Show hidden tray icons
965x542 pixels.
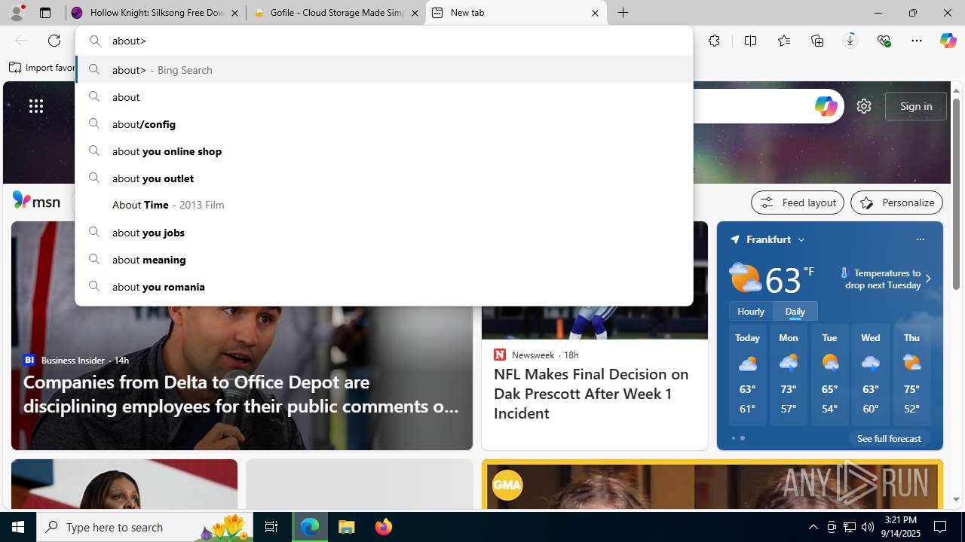813,527
